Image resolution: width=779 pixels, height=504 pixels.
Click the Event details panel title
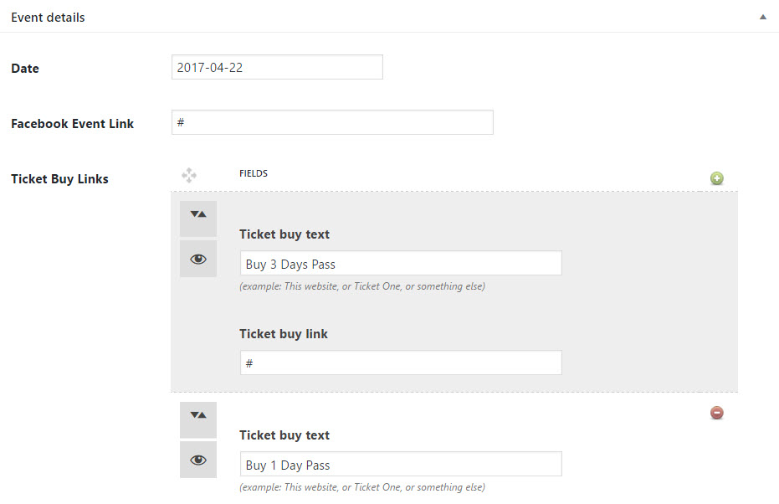pyautogui.click(x=48, y=17)
